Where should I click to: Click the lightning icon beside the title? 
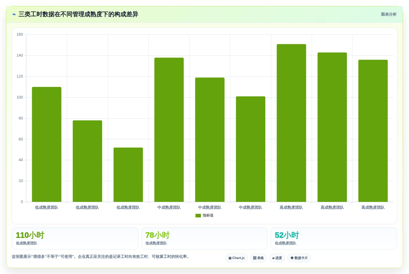pos(14,14)
